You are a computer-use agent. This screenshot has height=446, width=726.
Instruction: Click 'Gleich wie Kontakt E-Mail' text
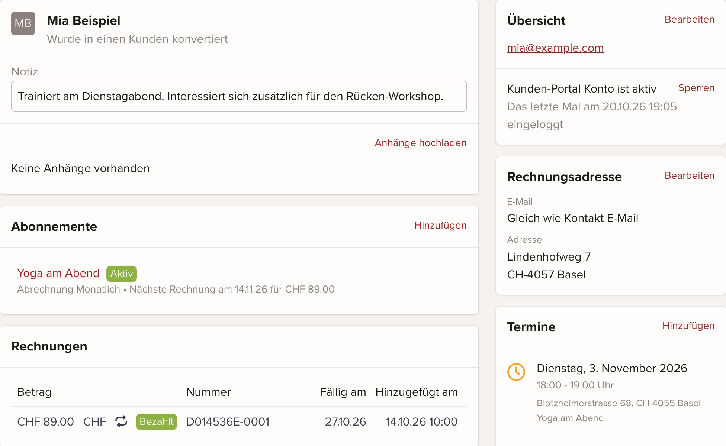(573, 218)
